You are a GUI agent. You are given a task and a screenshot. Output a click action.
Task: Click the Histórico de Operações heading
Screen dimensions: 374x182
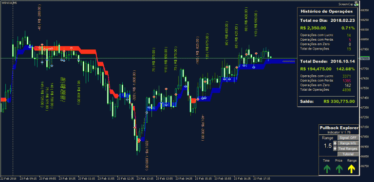[327, 11]
